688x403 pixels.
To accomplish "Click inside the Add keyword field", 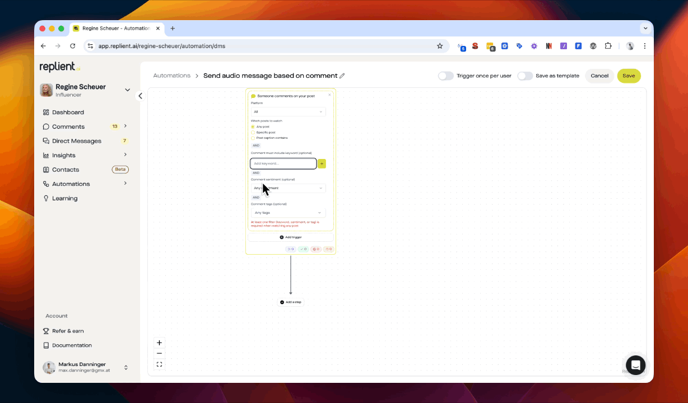I will [x=283, y=163].
